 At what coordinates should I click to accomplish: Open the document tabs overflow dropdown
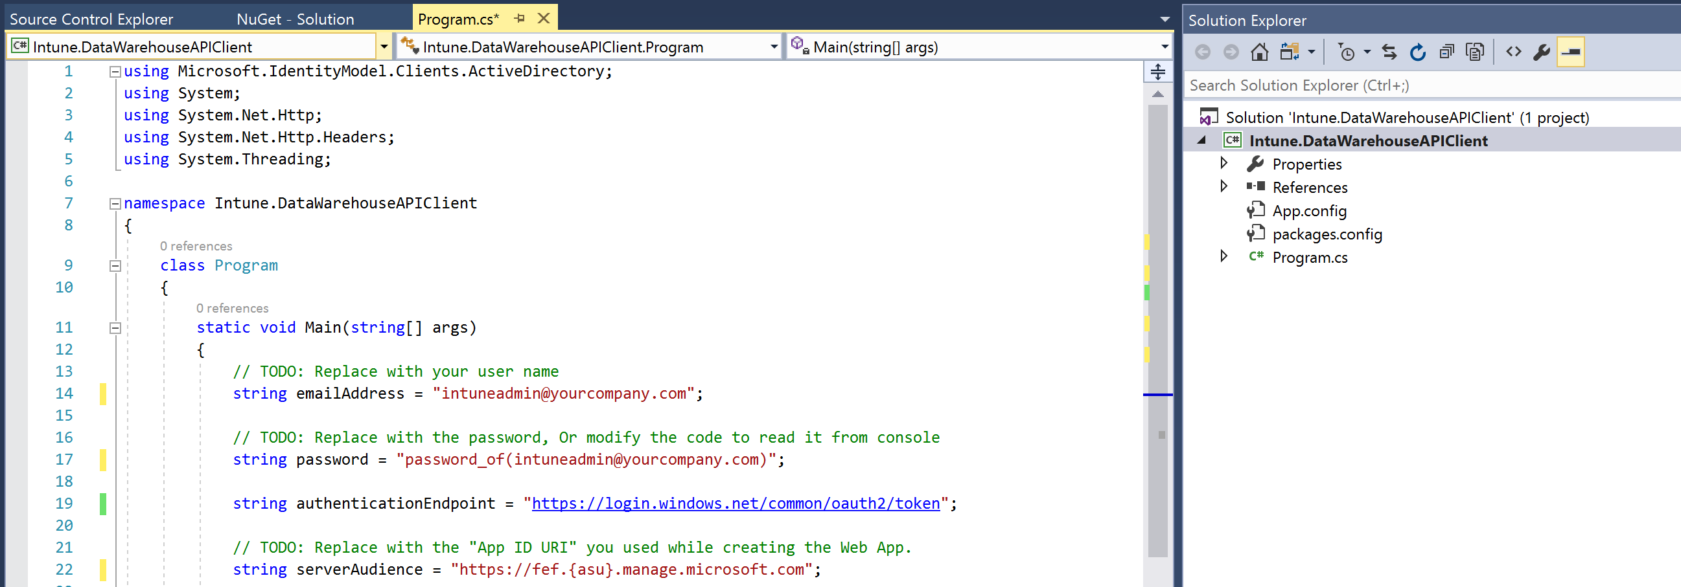click(1165, 19)
